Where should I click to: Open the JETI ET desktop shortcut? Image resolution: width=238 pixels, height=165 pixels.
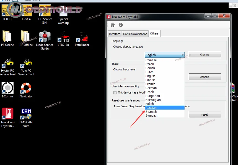[7, 12]
